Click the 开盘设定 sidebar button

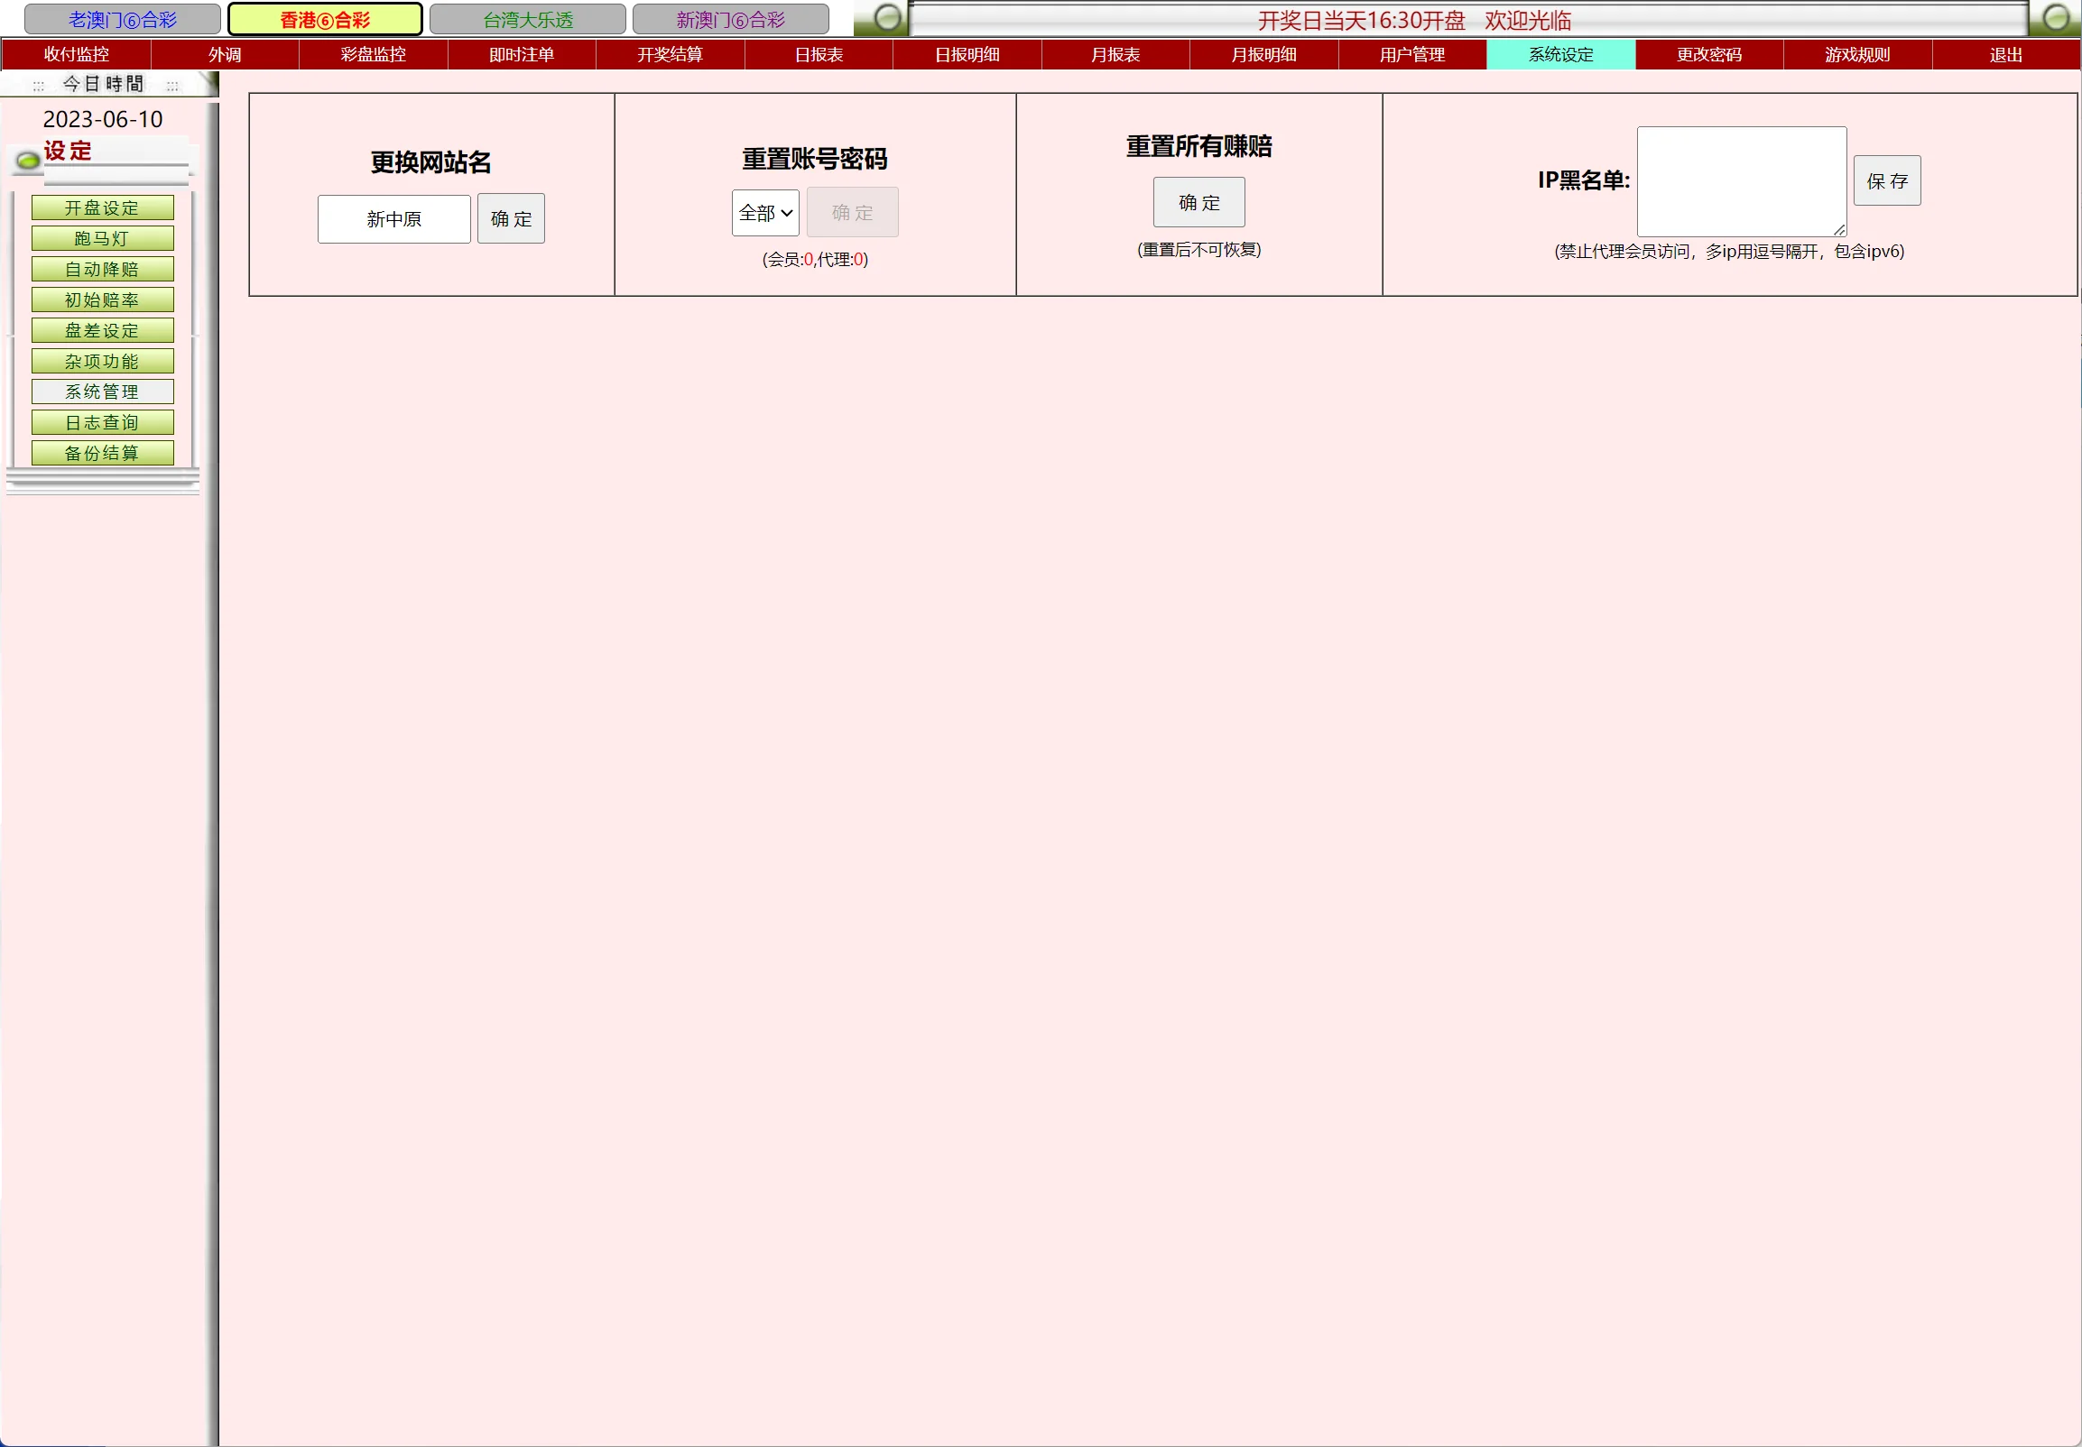point(103,207)
